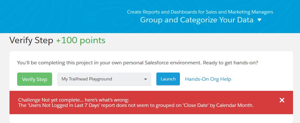Image resolution: width=300 pixels, height=123 pixels.
Task: Click the Challenge Not yet complete error message
Action: point(136,103)
